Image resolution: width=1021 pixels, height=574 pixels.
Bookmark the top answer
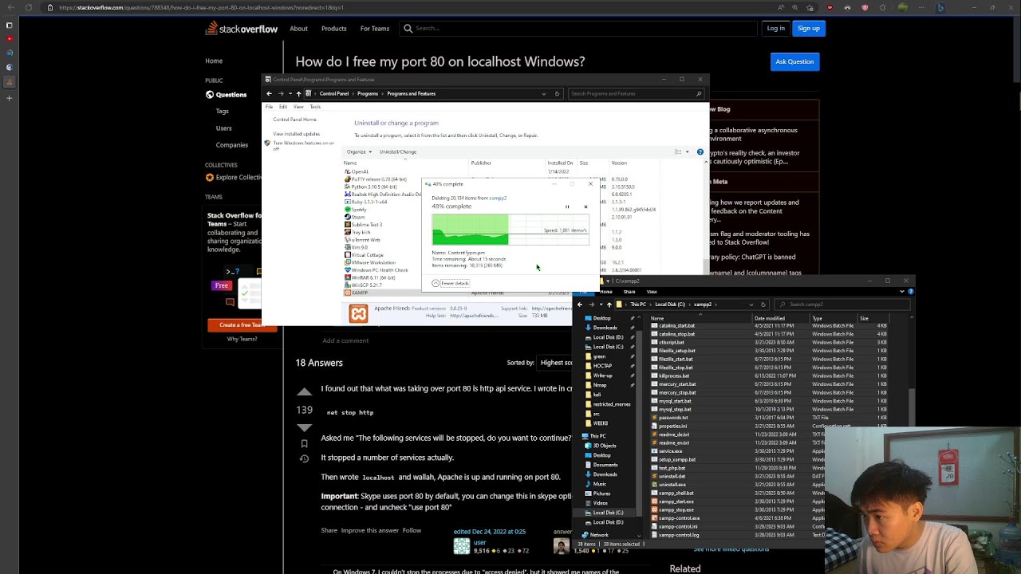(x=304, y=444)
